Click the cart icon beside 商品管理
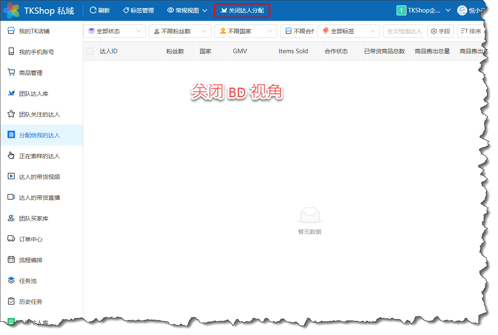Screen dimensions: 498x335 (x=11, y=72)
